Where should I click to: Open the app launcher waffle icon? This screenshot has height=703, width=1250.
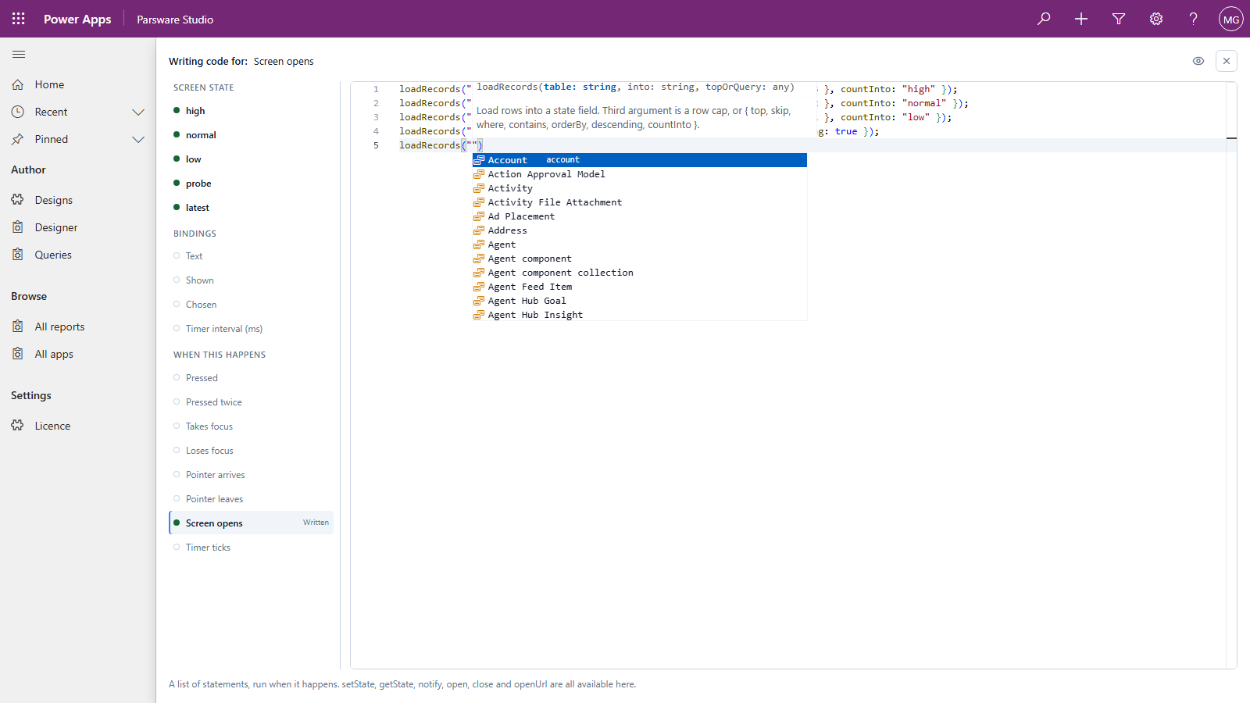pos(19,19)
